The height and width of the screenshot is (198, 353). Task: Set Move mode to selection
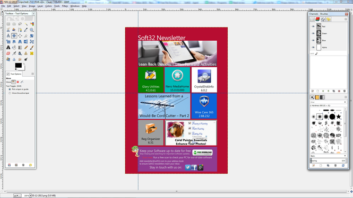point(18,82)
